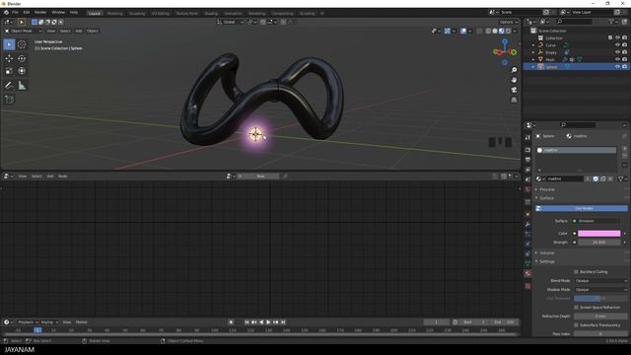Enable Screen Space Refraction checkbox
Viewport: 631px width, 355px height.
click(576, 308)
